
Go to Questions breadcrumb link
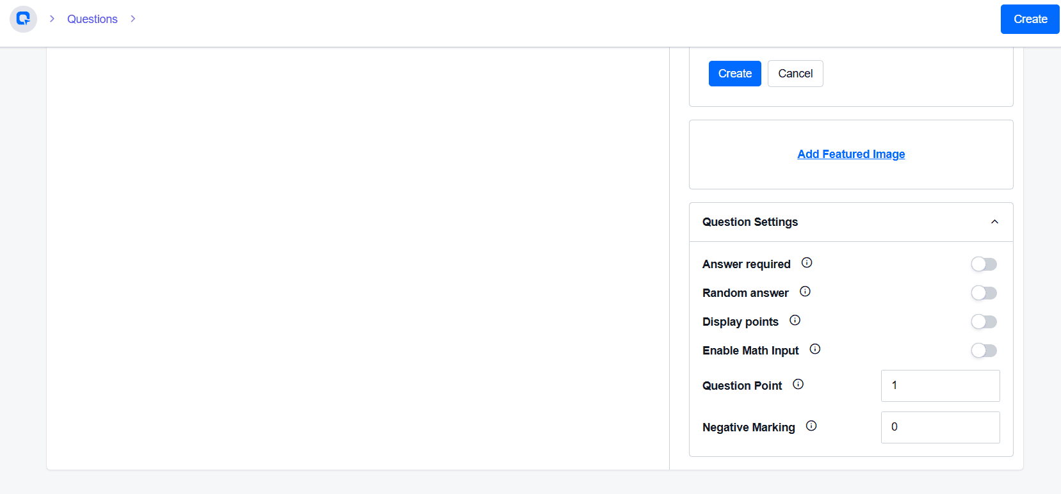tap(92, 19)
